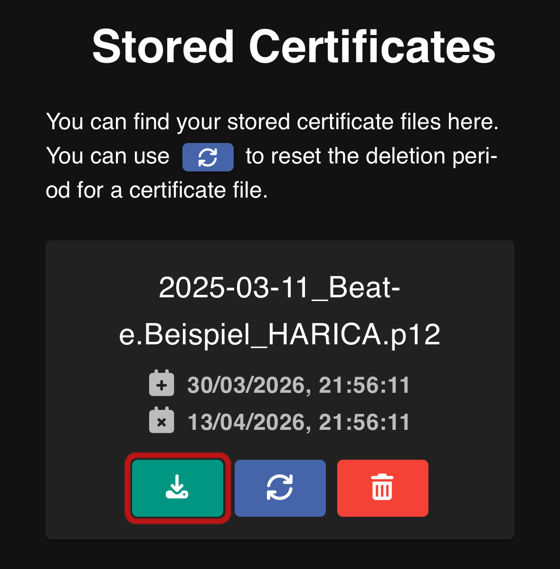Select the creation timestamp 30/03/2026, 21:56:11

tap(298, 385)
